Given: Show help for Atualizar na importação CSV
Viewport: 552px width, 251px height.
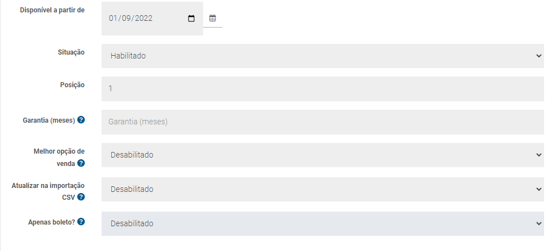Looking at the screenshot, I should (x=81, y=197).
